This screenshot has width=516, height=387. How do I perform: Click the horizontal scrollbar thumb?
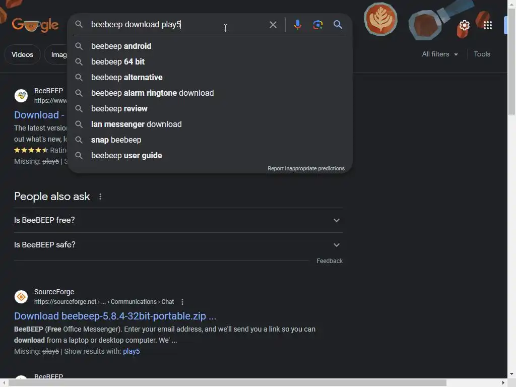(227, 383)
